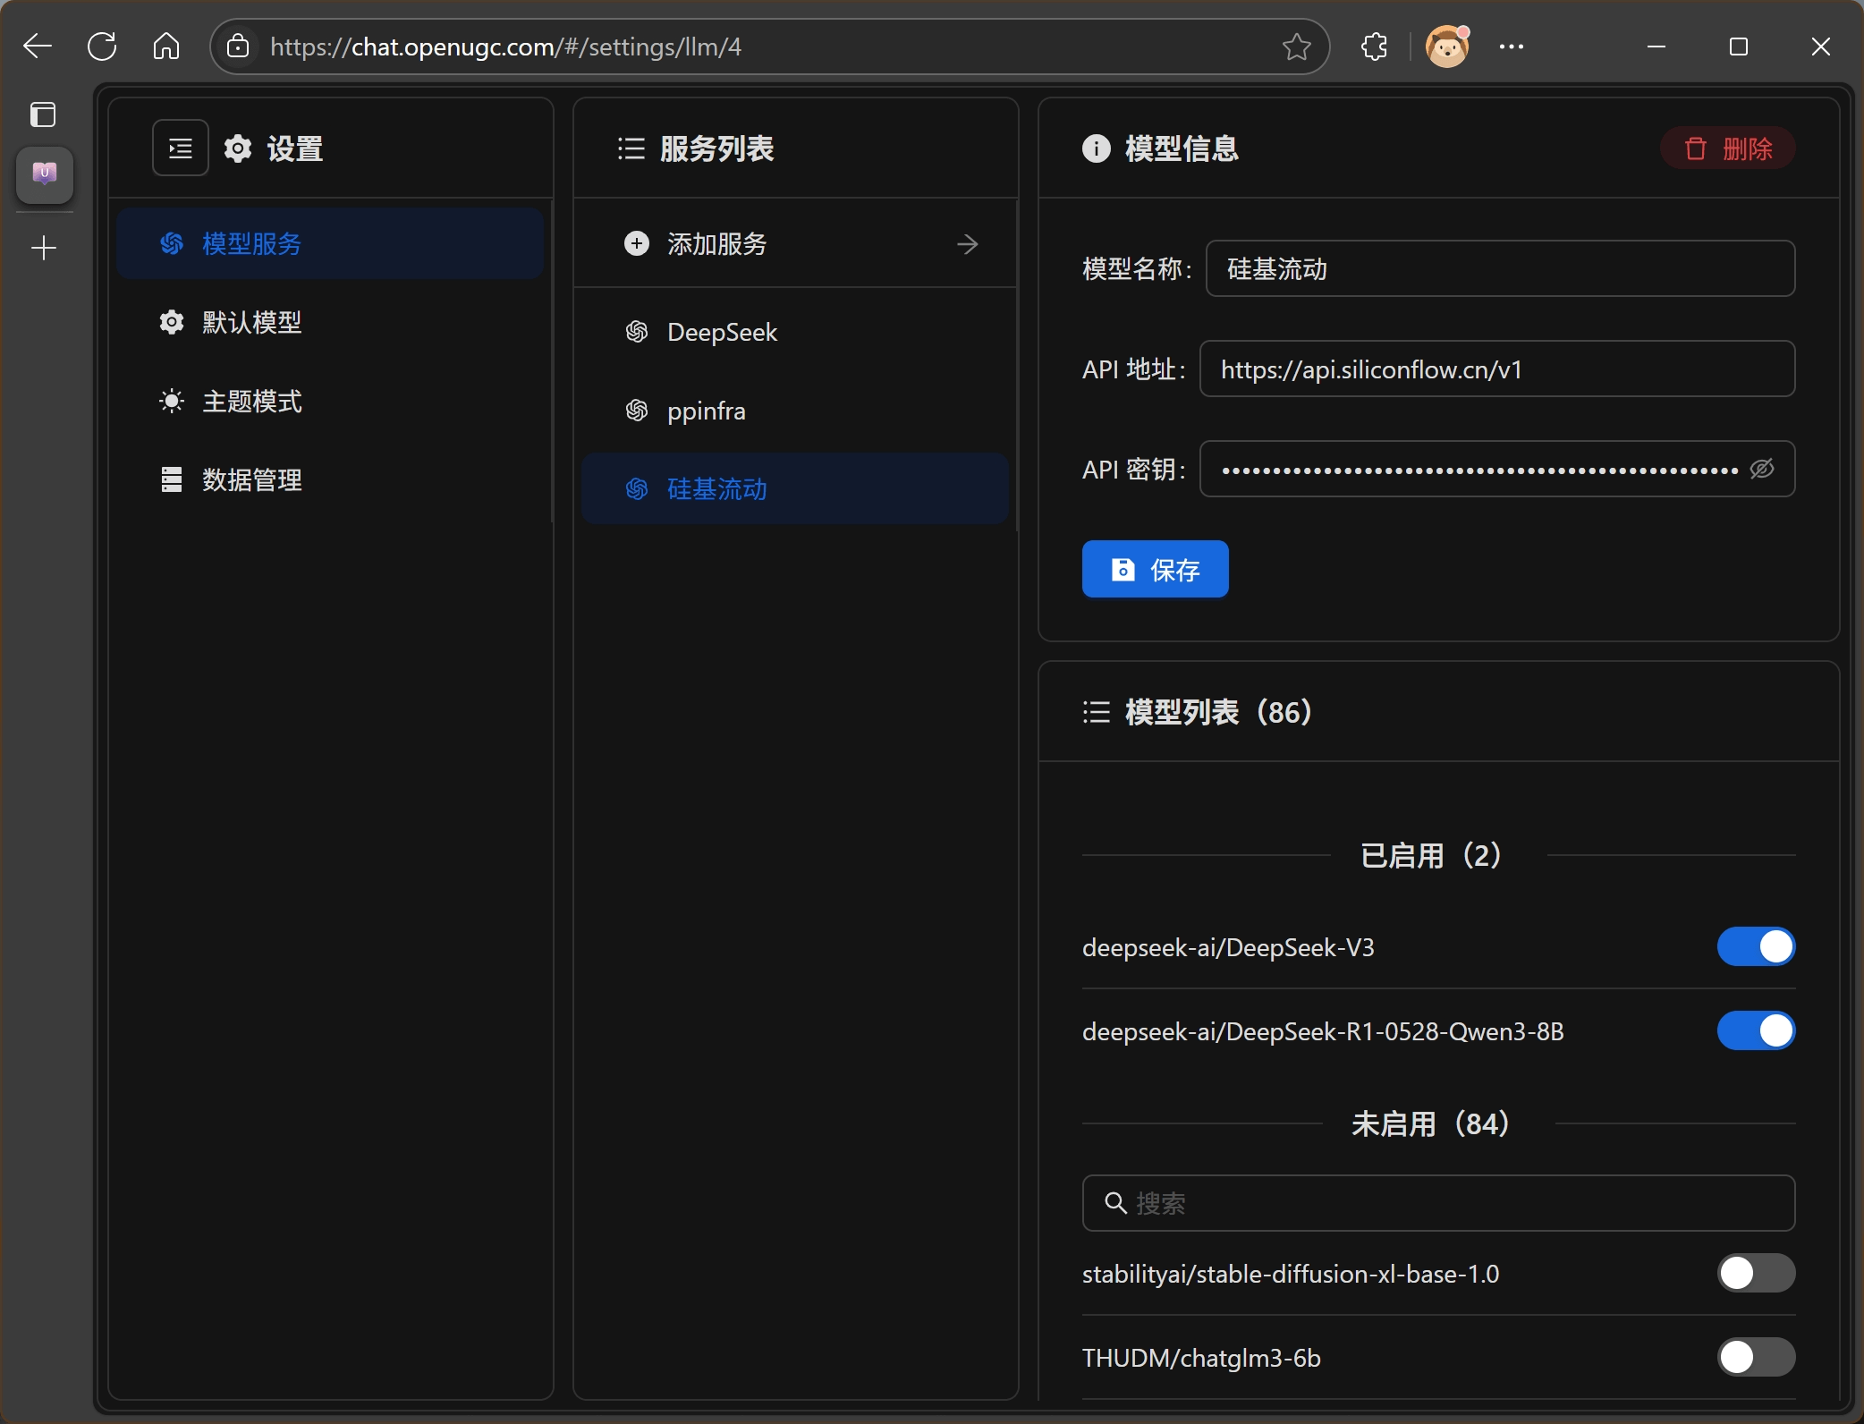Disable DeepSeek-R1-0528-Qwen3-8B model toggle

click(x=1756, y=1030)
